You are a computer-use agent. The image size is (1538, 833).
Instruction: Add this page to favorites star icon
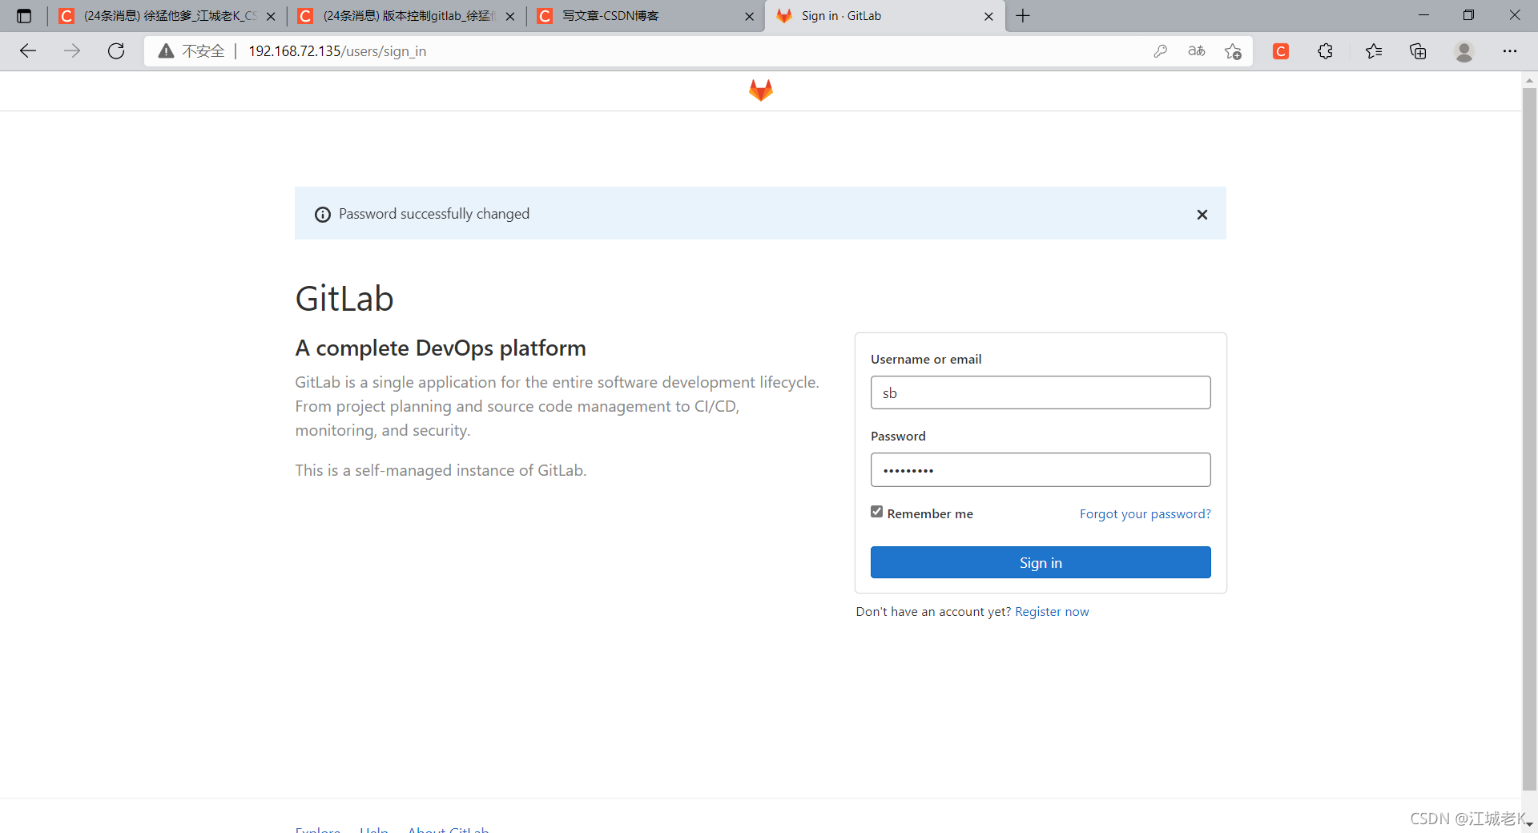[x=1233, y=51]
